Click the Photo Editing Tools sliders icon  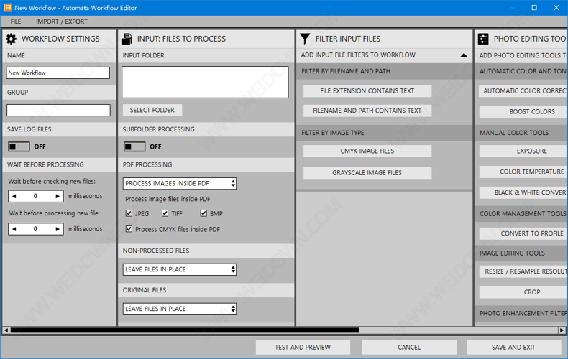[x=483, y=39]
